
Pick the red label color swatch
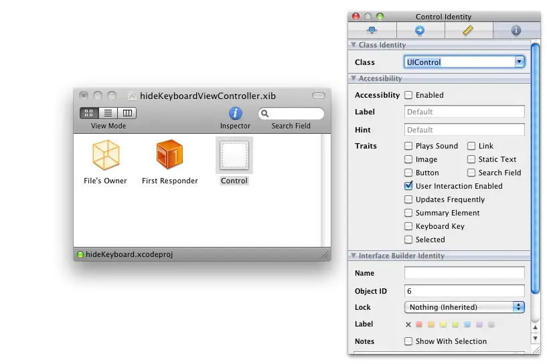pyautogui.click(x=419, y=325)
